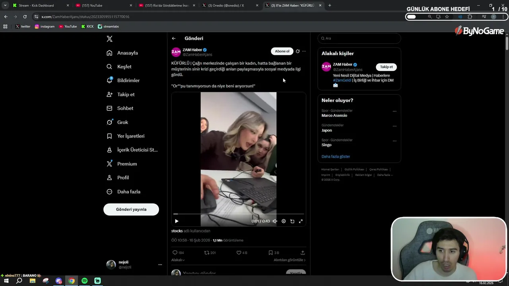Click the Abone ol button
Image resolution: width=509 pixels, height=286 pixels.
[282, 51]
